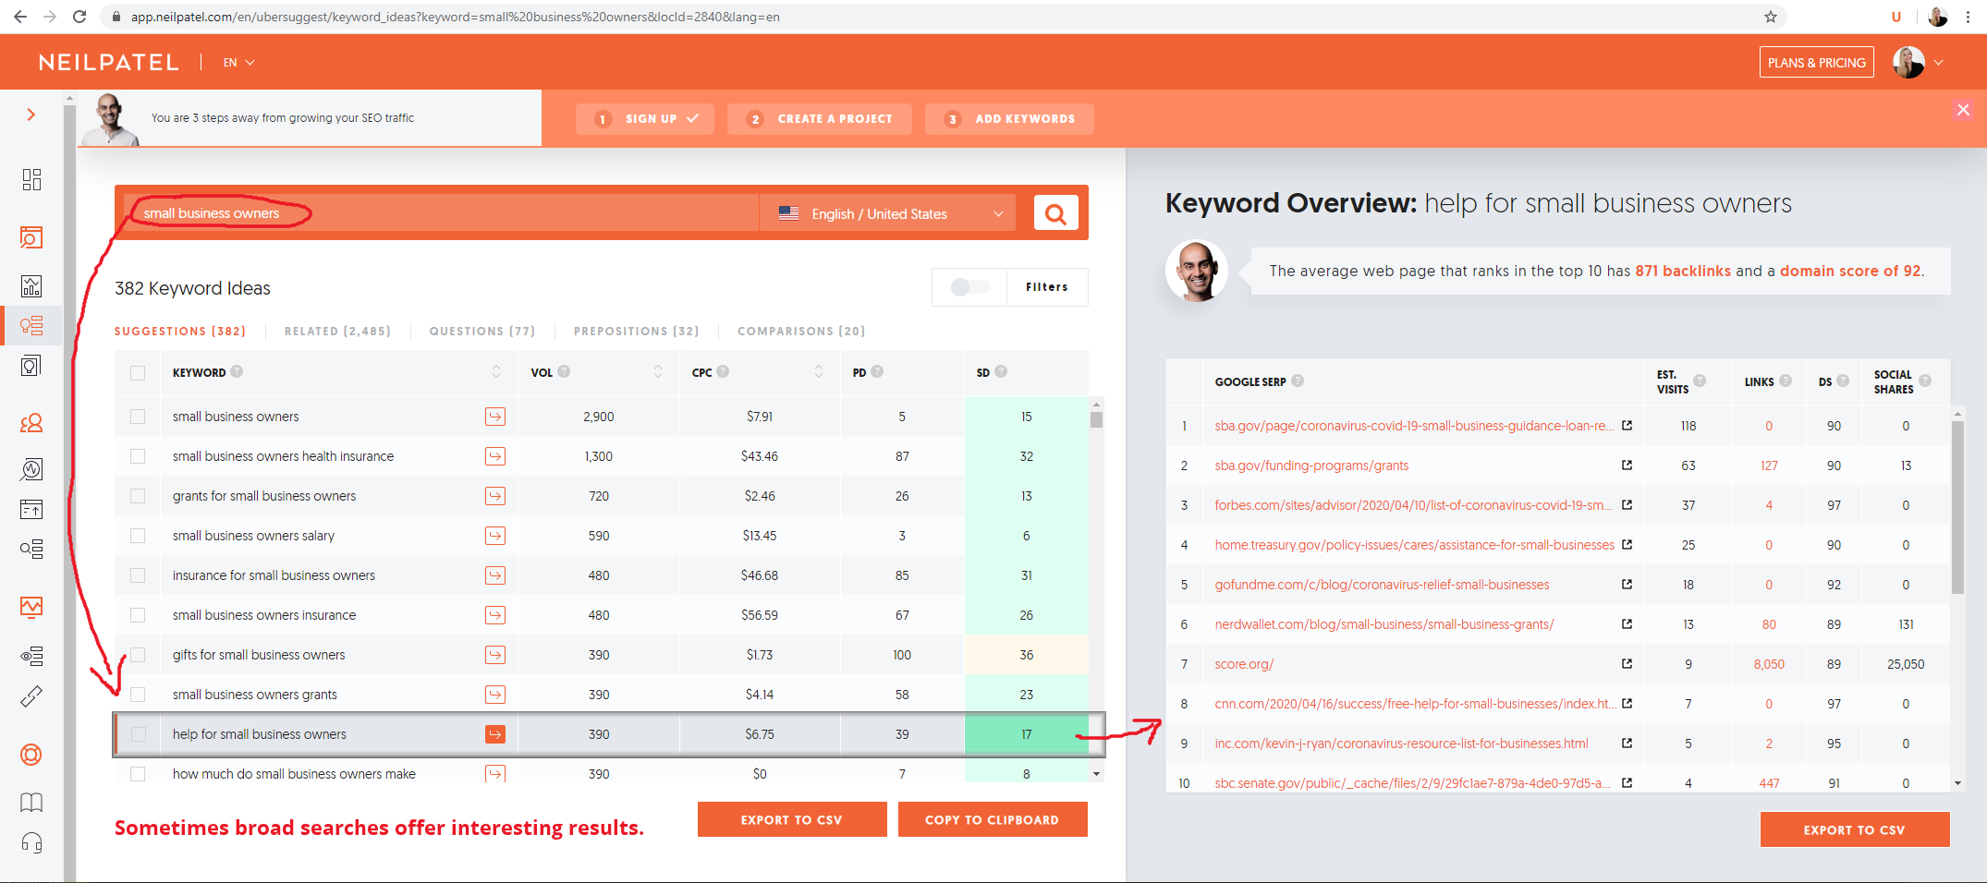Expand the EN selector next to the logo

pyautogui.click(x=238, y=62)
